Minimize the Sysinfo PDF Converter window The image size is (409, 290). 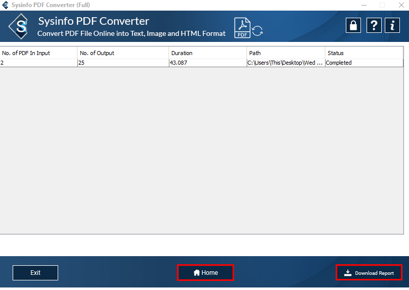tap(365, 5)
